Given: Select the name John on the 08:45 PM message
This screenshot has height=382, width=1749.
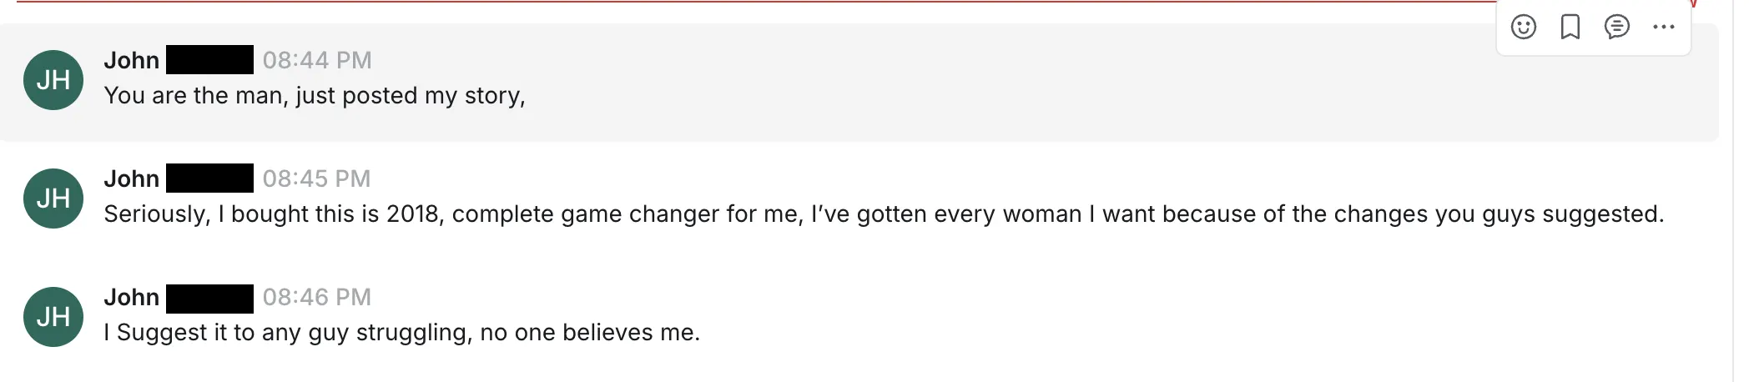Looking at the screenshot, I should pyautogui.click(x=131, y=178).
